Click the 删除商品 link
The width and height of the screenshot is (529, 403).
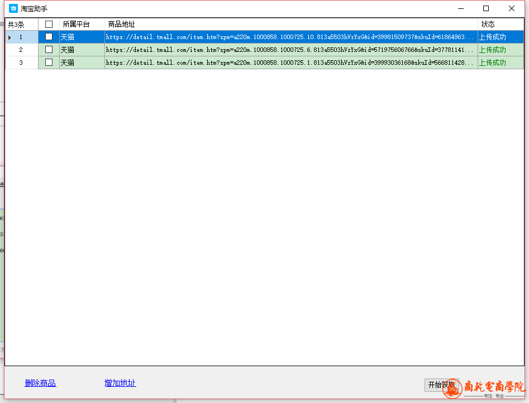40,383
